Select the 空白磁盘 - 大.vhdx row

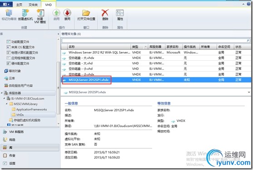[156, 58]
